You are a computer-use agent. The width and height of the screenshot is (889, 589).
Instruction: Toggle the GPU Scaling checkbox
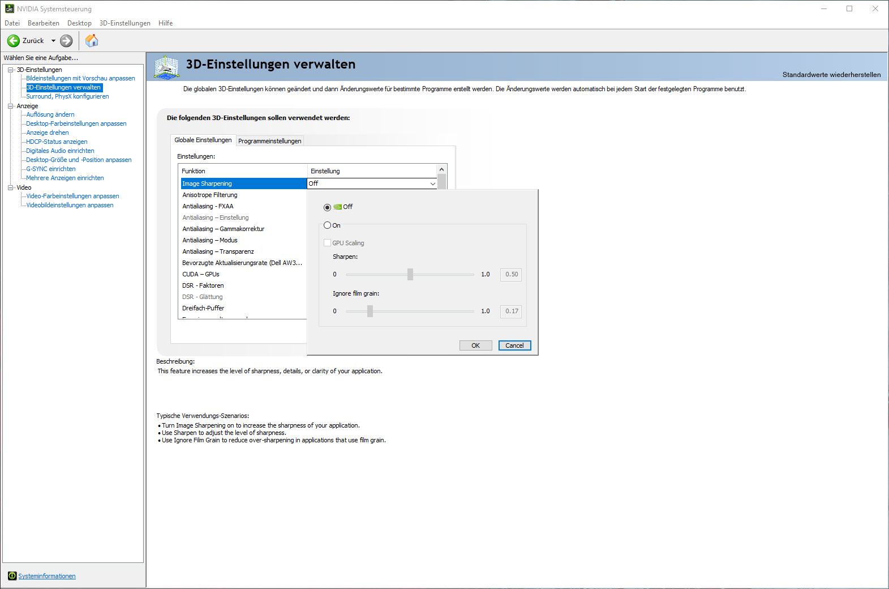[327, 243]
